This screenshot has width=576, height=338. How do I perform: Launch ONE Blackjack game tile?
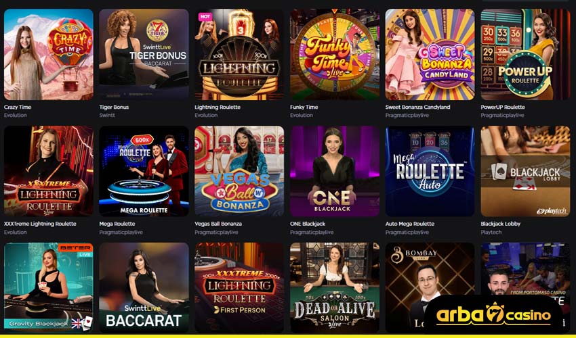(335, 171)
